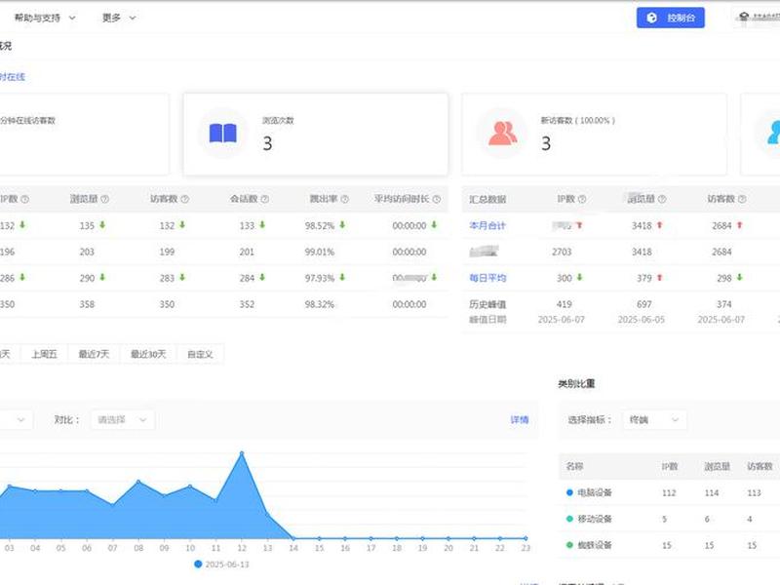Click the 每日平均 link
Screen dimensions: 780x585
click(487, 278)
